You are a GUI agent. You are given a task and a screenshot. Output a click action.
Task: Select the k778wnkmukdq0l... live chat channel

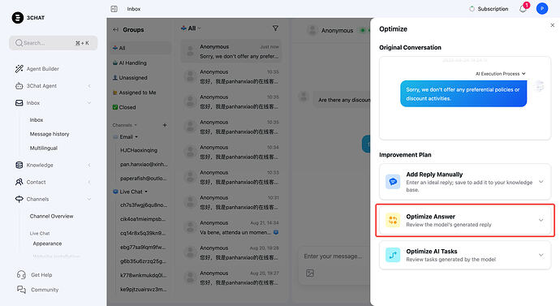(x=144, y=275)
